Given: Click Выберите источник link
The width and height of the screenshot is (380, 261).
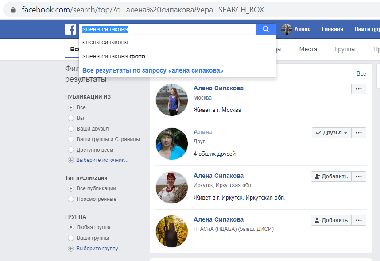Looking at the screenshot, I should [102, 160].
